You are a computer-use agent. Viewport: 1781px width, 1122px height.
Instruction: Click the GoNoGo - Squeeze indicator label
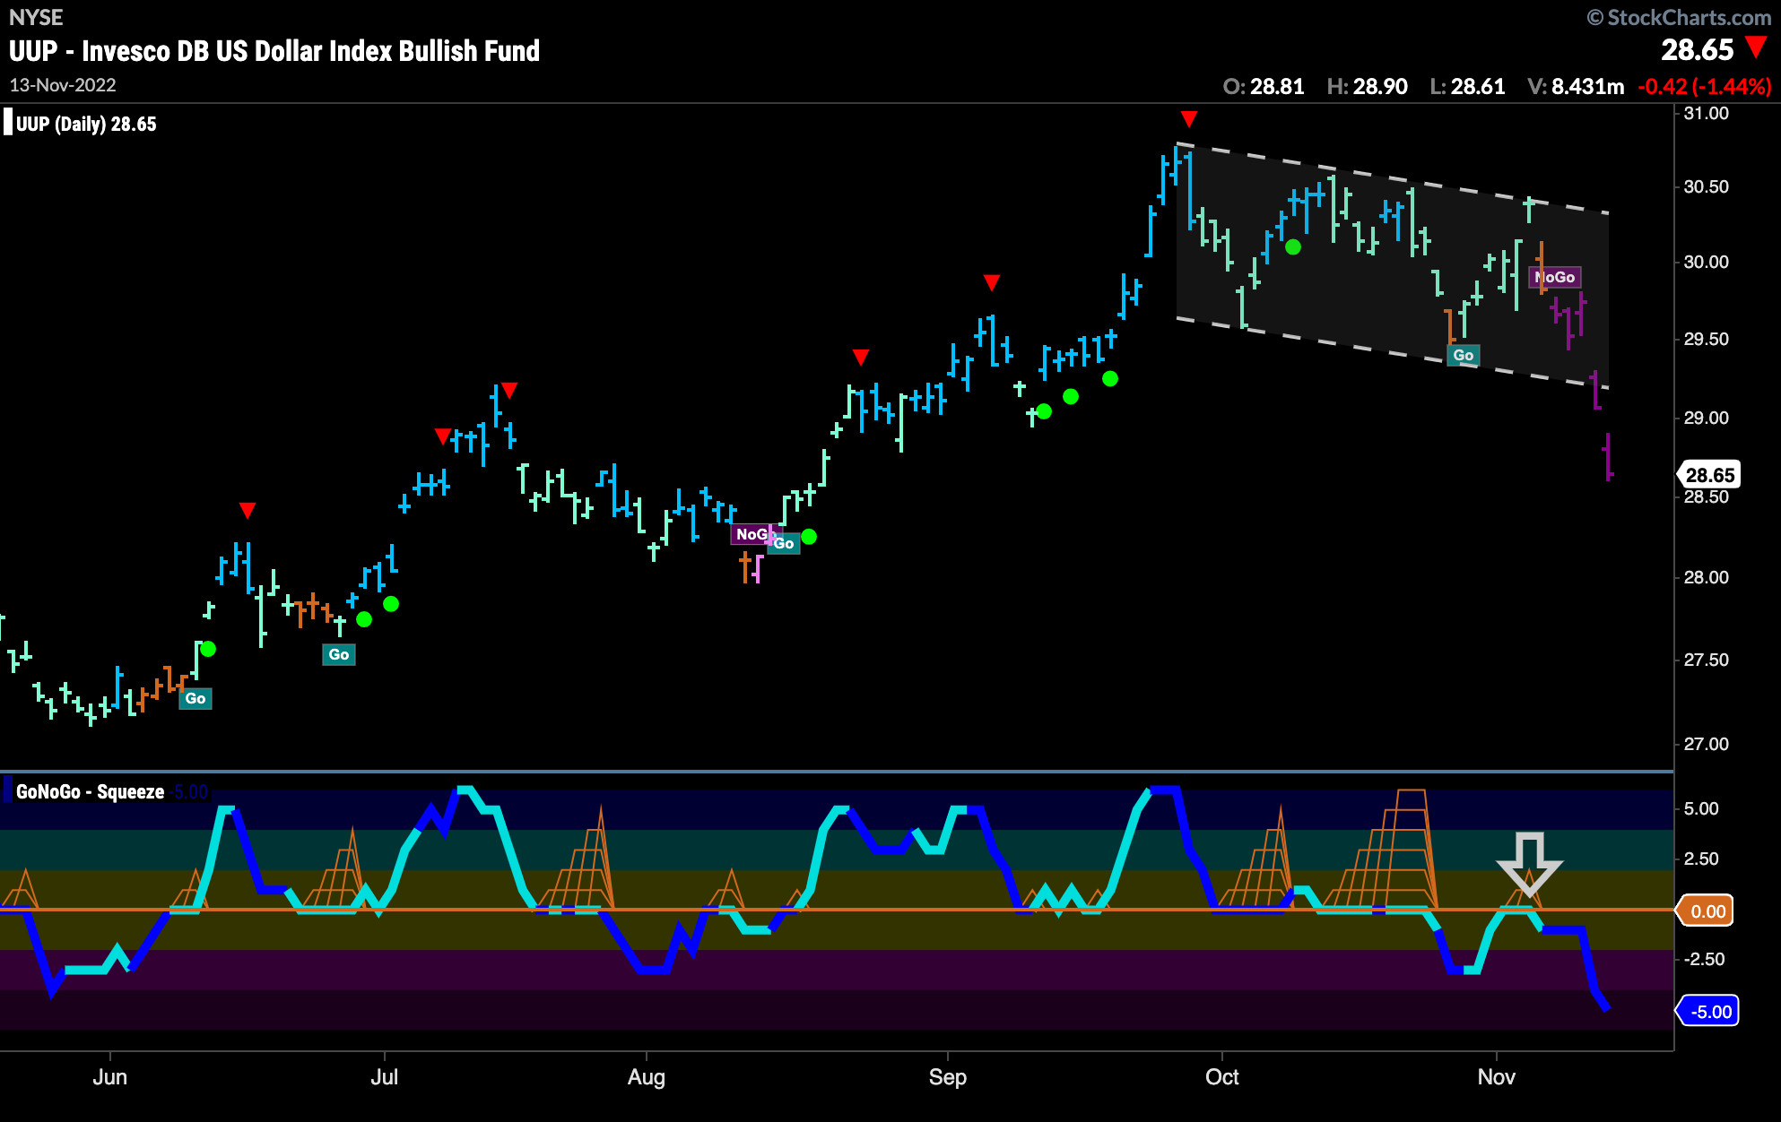90,791
